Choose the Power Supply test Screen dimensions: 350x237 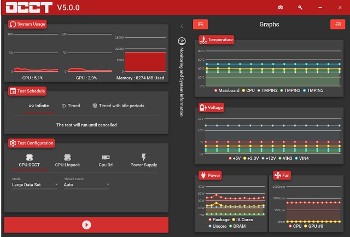click(144, 161)
